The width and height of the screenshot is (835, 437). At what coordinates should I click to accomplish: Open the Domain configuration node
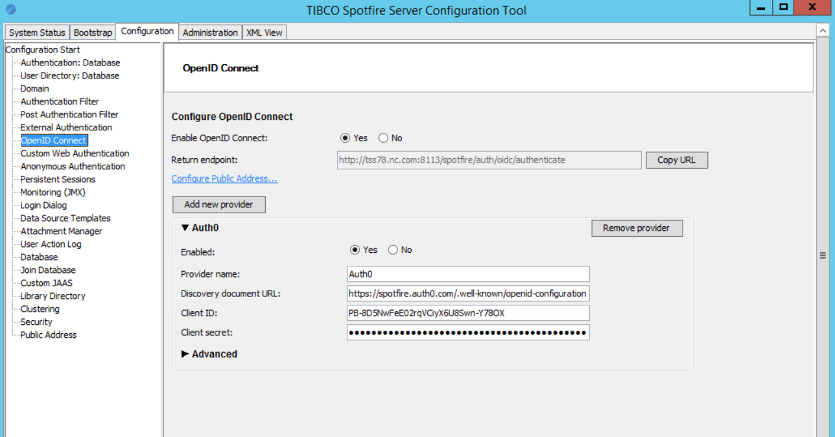[34, 89]
